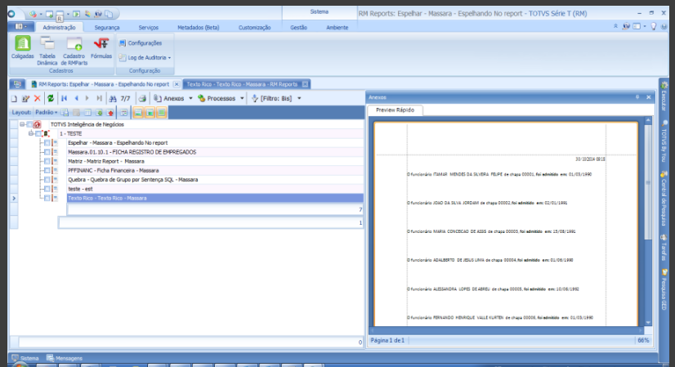Check the teste - est row checkbox
Viewport: 675px width, 367px height.
[47, 189]
